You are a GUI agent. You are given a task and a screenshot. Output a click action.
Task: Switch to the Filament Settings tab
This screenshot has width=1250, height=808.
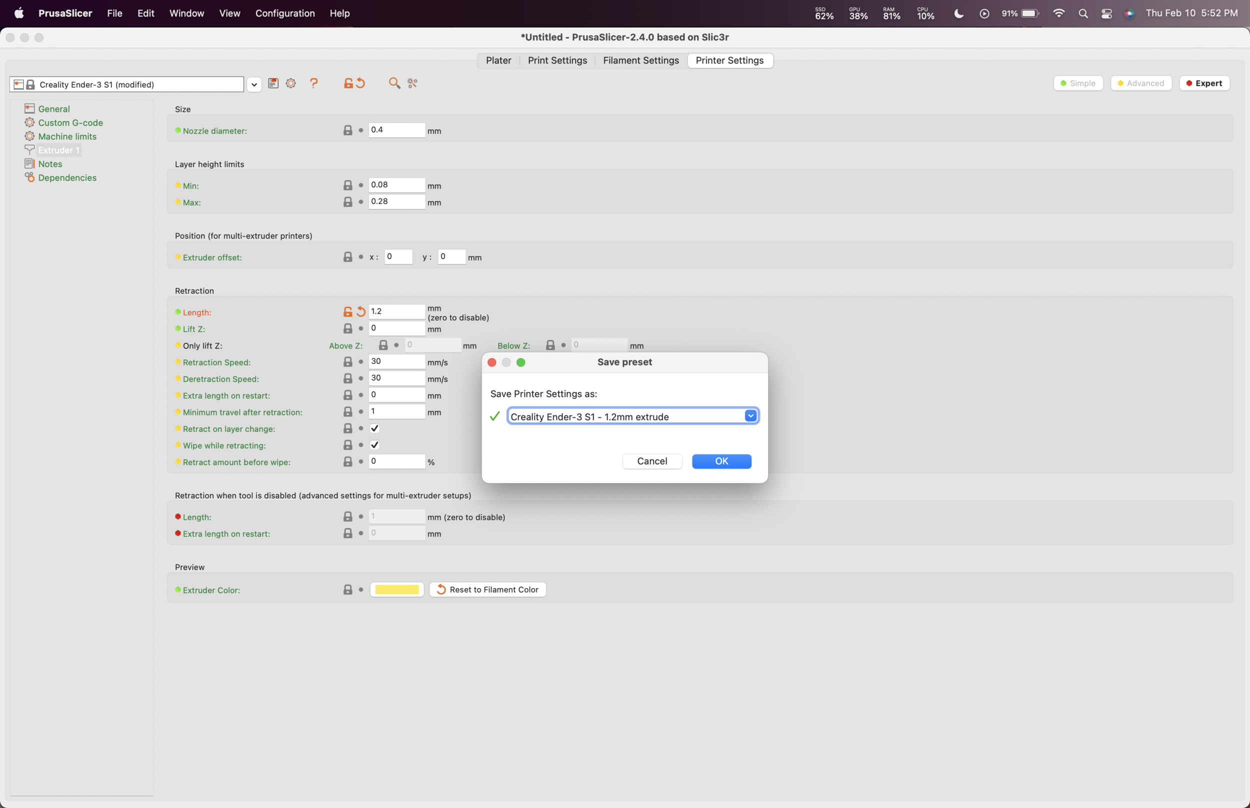tap(640, 60)
